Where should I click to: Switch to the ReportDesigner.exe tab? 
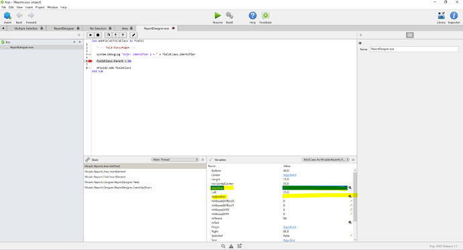coord(156,28)
